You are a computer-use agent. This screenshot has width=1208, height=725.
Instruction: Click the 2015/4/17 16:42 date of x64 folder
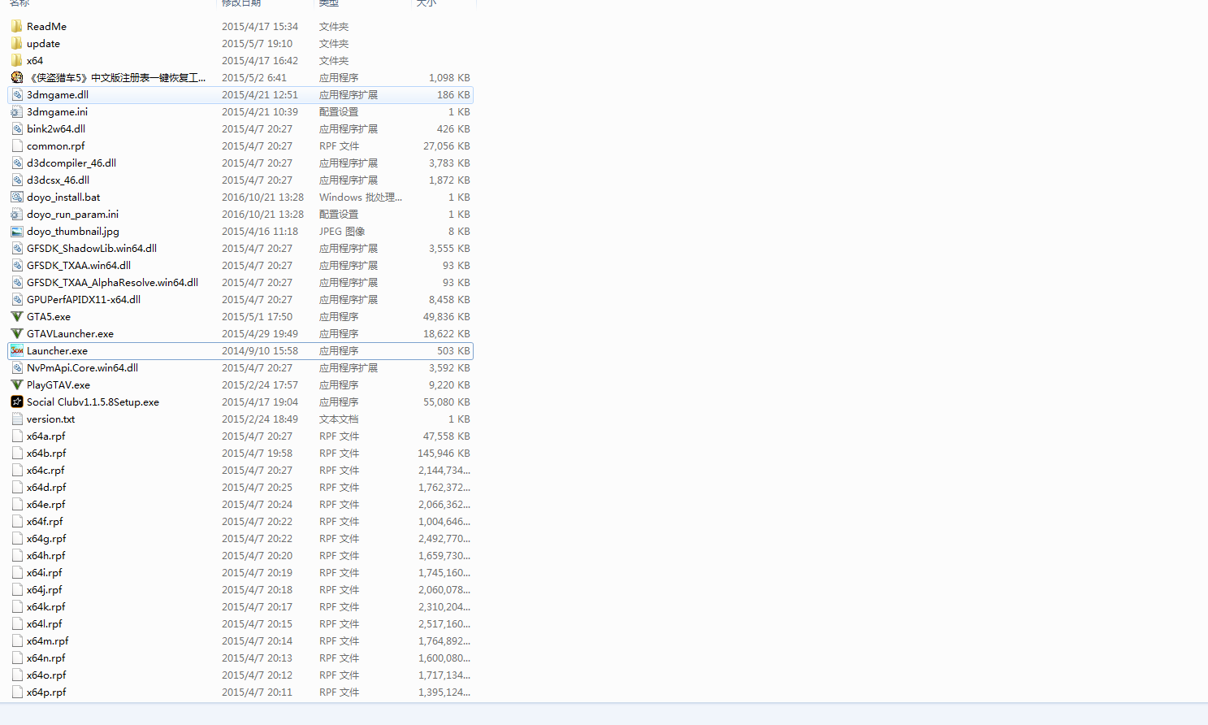tap(260, 60)
